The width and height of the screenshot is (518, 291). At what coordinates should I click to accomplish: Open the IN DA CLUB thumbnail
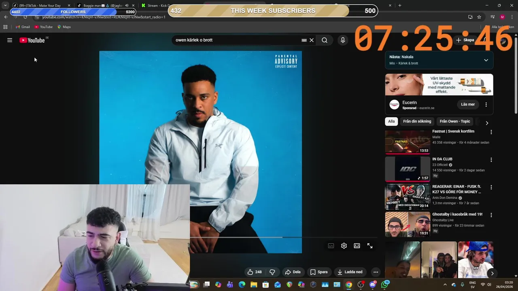408,169
